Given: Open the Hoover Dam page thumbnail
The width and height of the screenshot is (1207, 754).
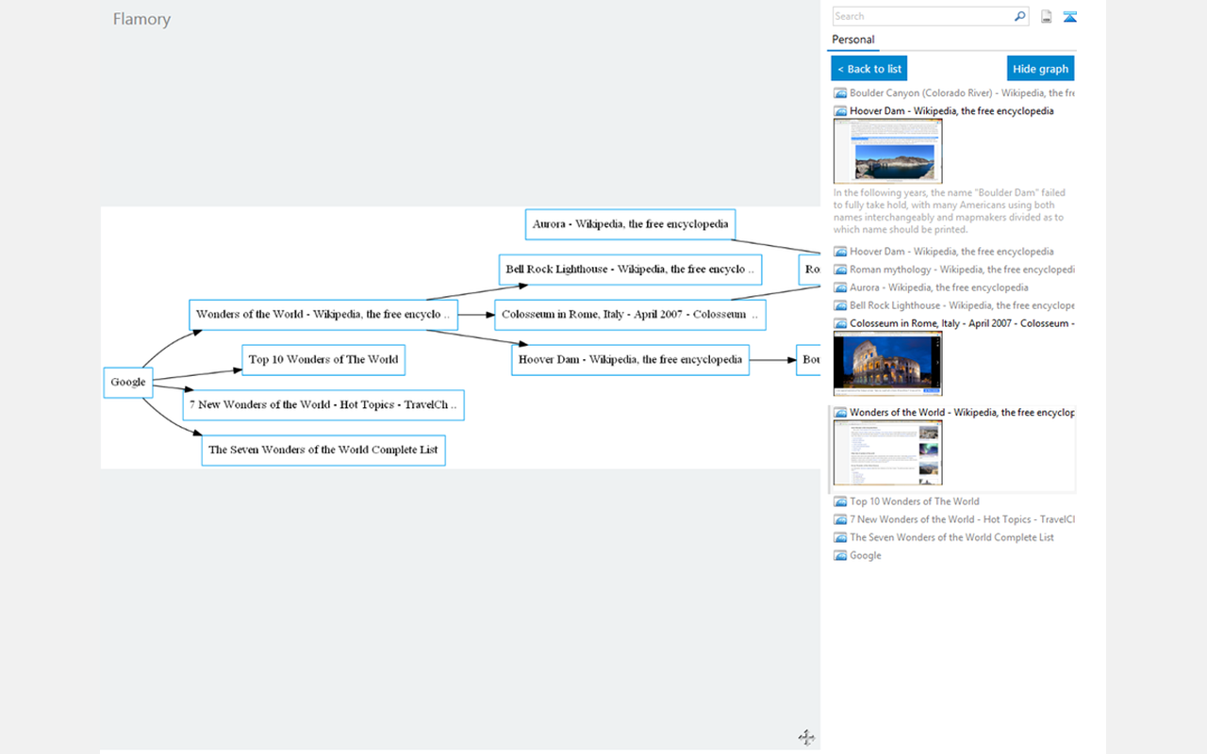Looking at the screenshot, I should click(887, 151).
